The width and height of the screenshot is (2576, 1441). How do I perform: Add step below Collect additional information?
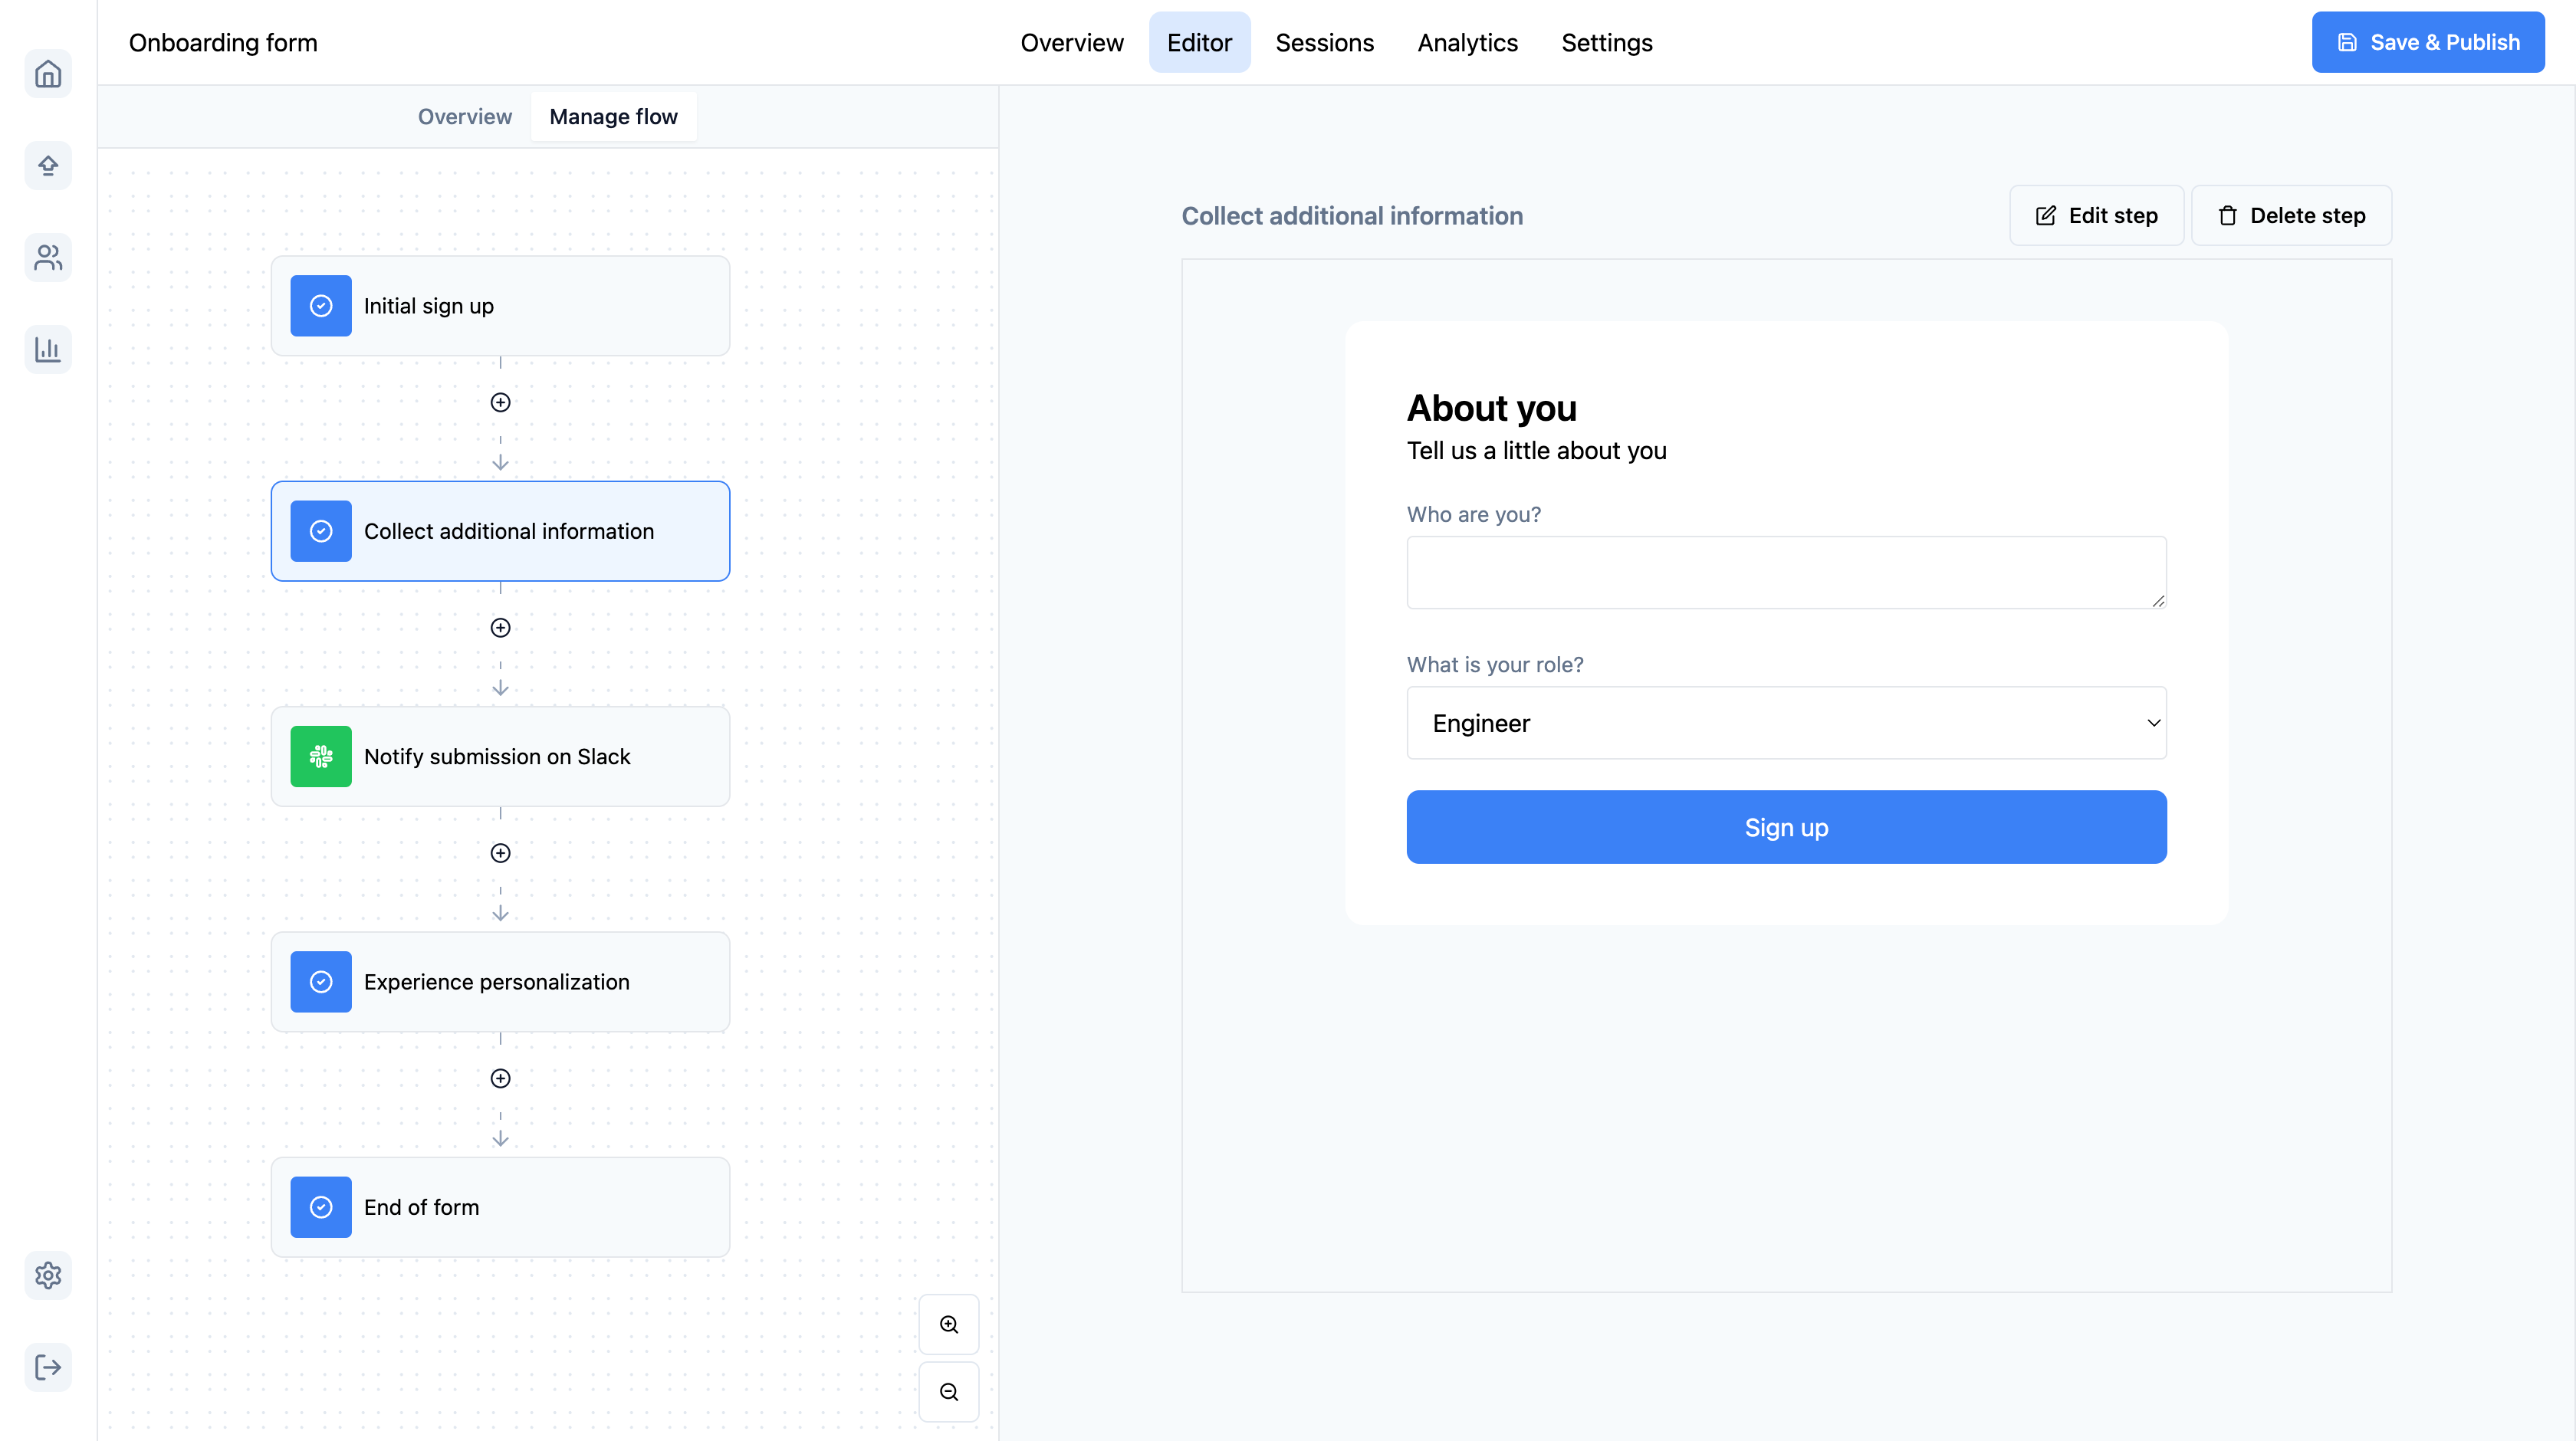coord(501,627)
